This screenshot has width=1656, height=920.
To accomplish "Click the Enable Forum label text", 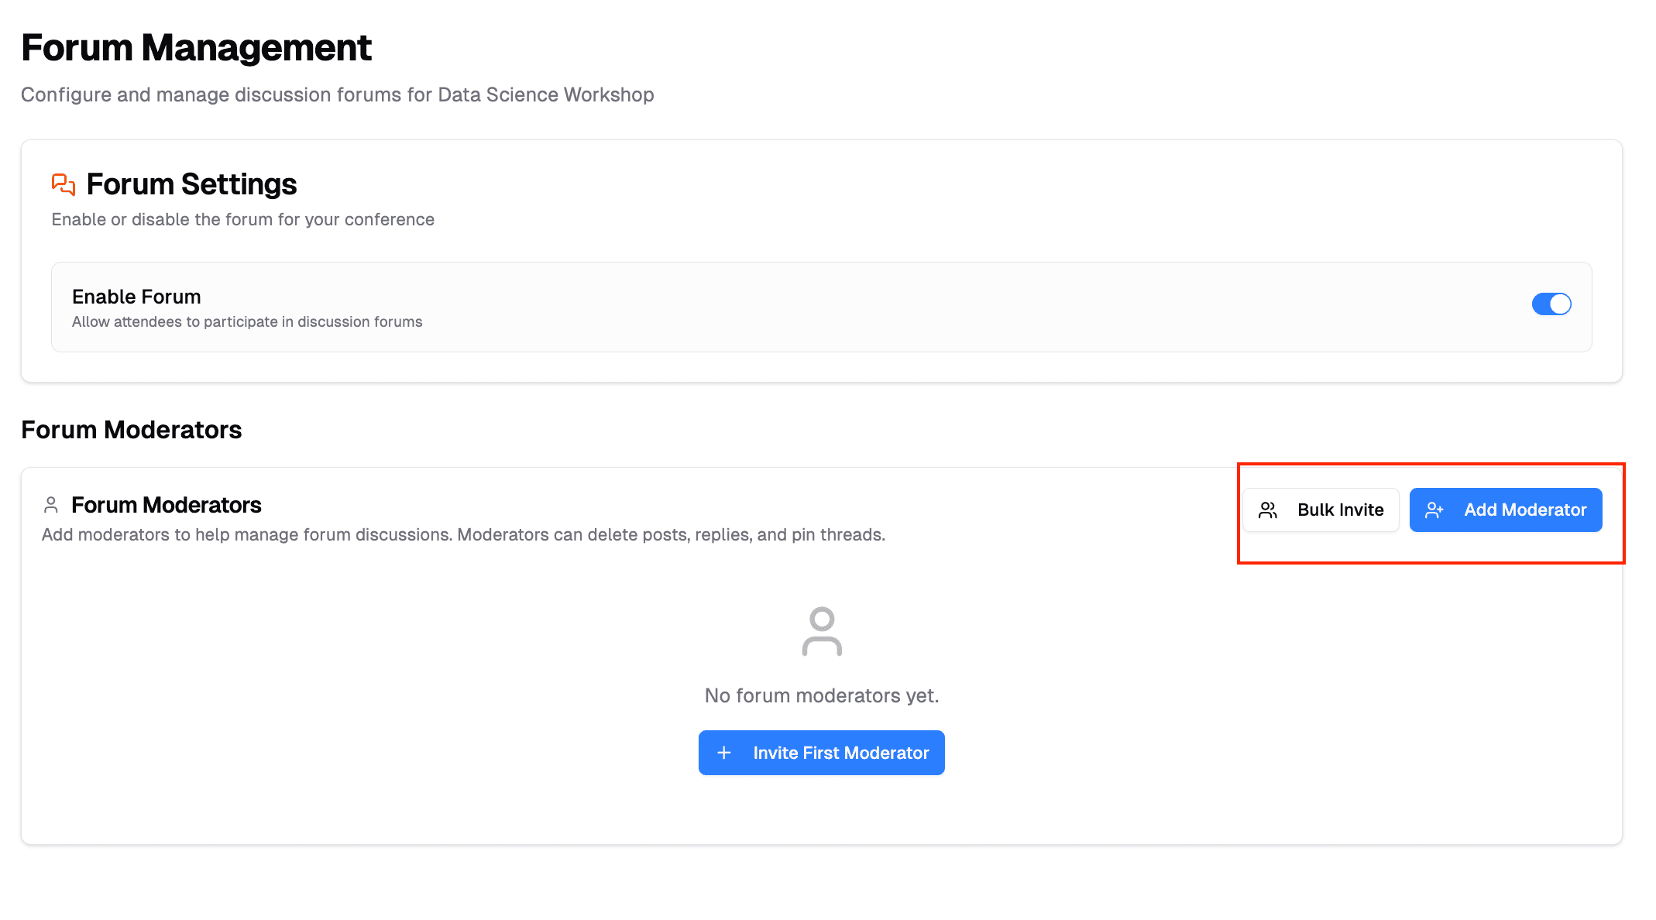I will tap(136, 296).
